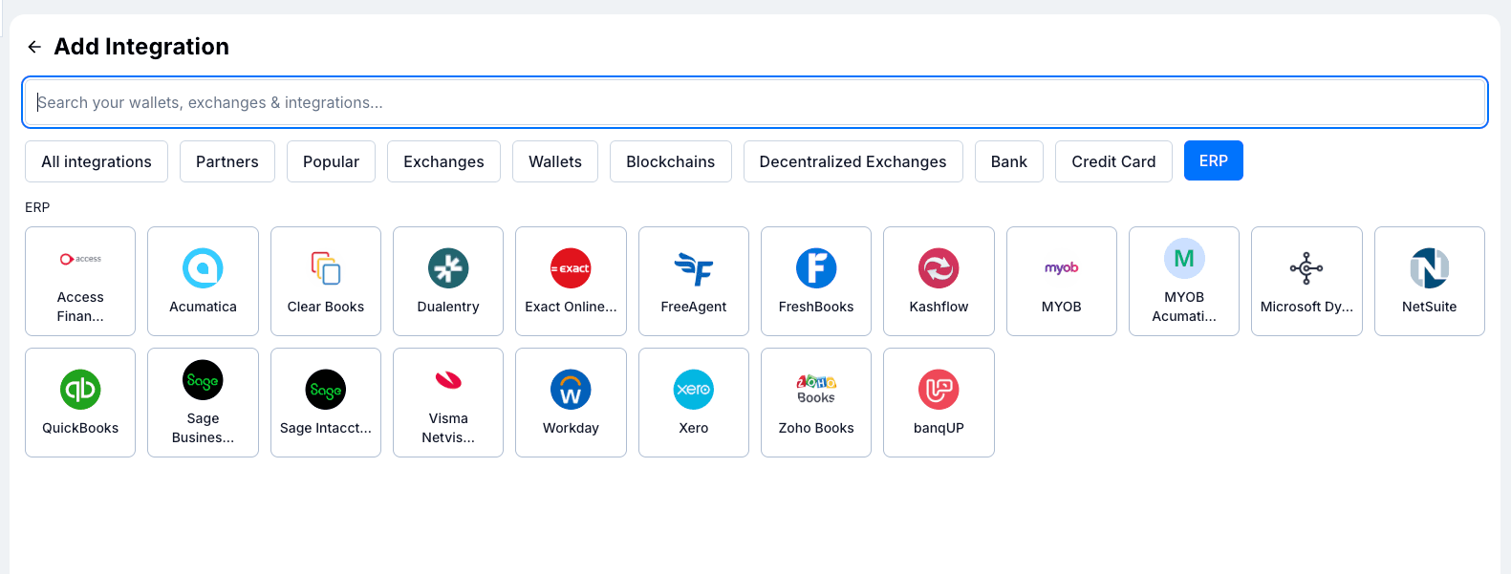Viewport: 1511px width, 574px height.
Task: Click the Acumatica label text
Action: (203, 307)
